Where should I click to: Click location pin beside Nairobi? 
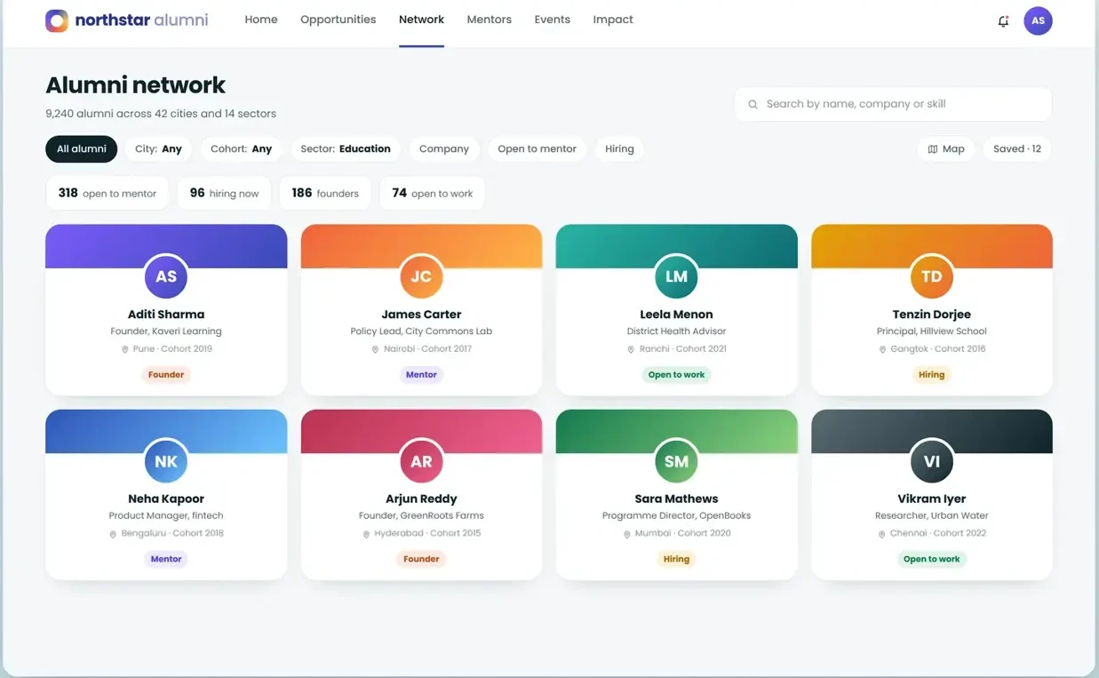[x=375, y=349]
